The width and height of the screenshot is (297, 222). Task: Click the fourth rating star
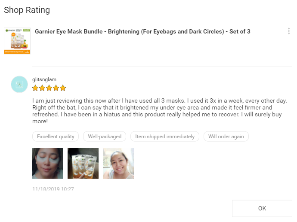56,88
